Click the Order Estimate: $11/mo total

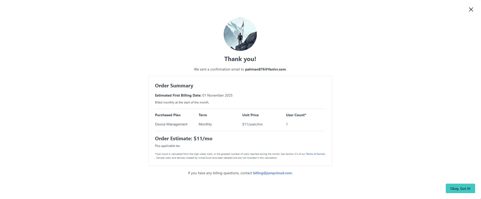184,138
